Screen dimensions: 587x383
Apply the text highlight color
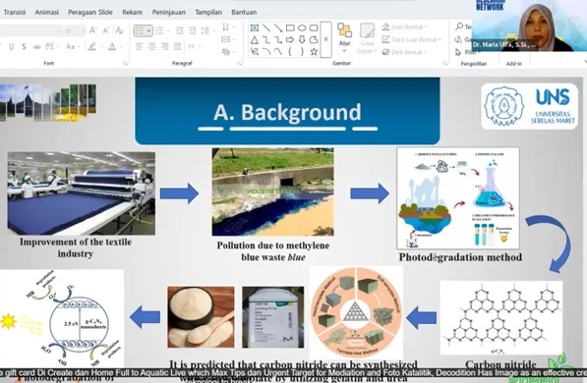click(91, 47)
